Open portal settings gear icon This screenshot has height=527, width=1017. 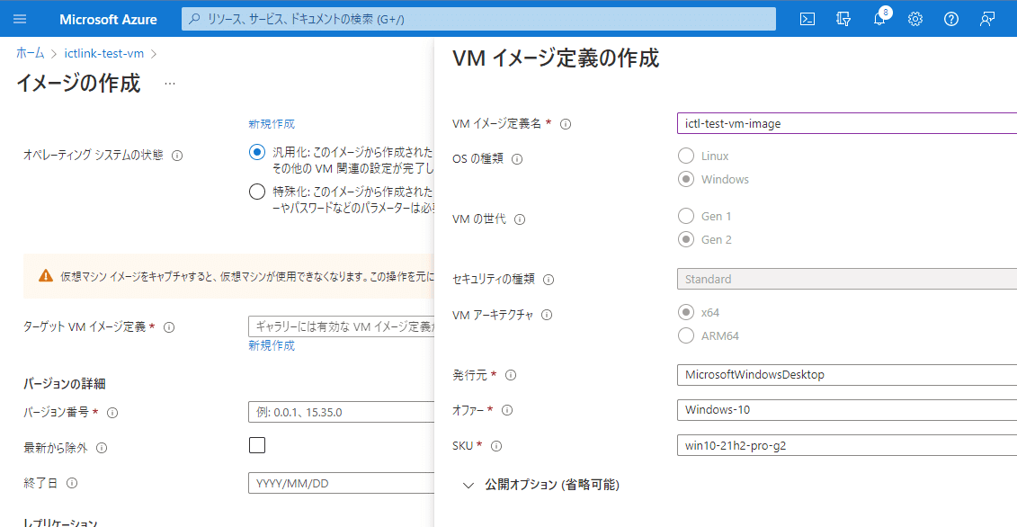tap(915, 19)
